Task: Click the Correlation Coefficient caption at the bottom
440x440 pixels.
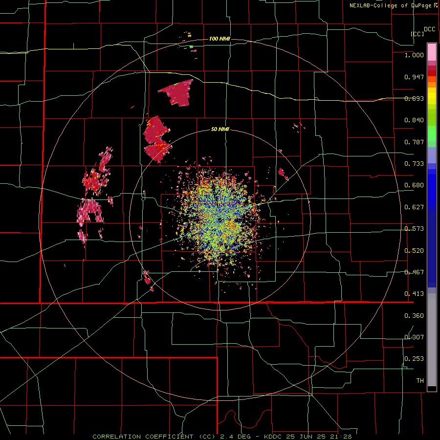Action: coord(222,437)
